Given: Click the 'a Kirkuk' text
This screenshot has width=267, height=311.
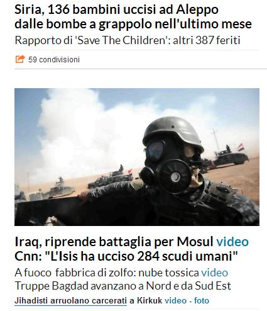Looking at the screenshot, I should pyautogui.click(x=146, y=300).
